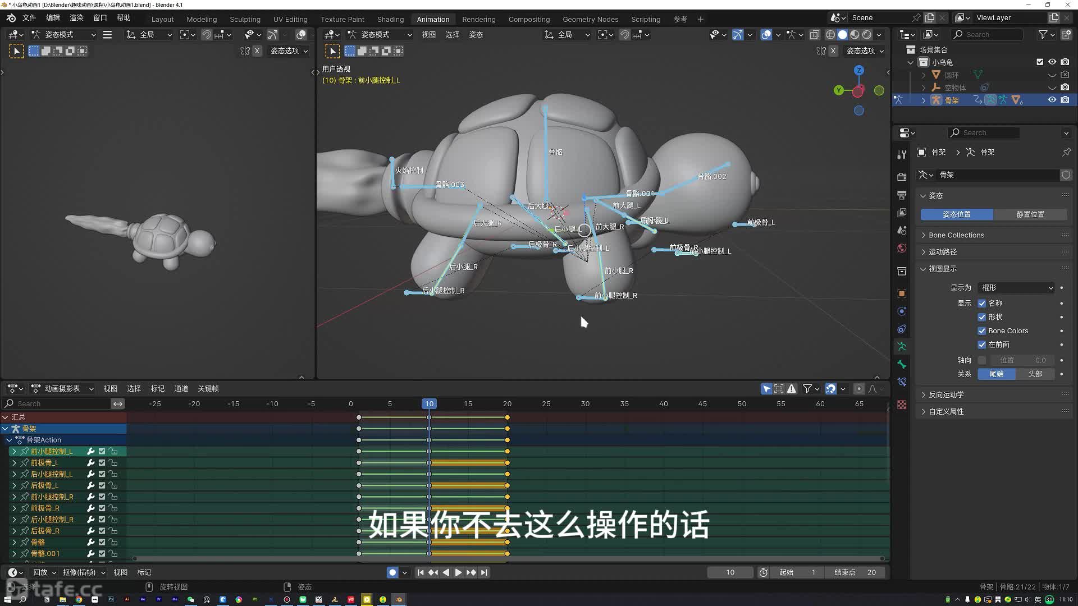Screen dimensions: 1078x606
Task: Open the Tool properties tab icon
Action: point(902,155)
